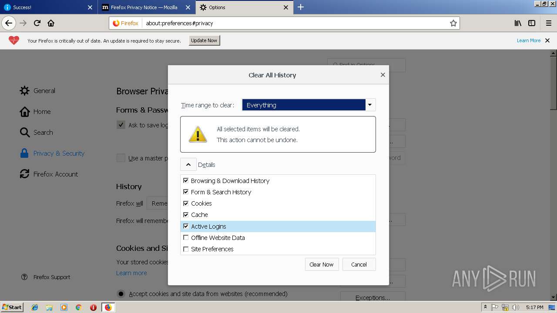Image resolution: width=557 pixels, height=313 pixels.
Task: Open a new tab with the plus button
Action: (301, 7)
